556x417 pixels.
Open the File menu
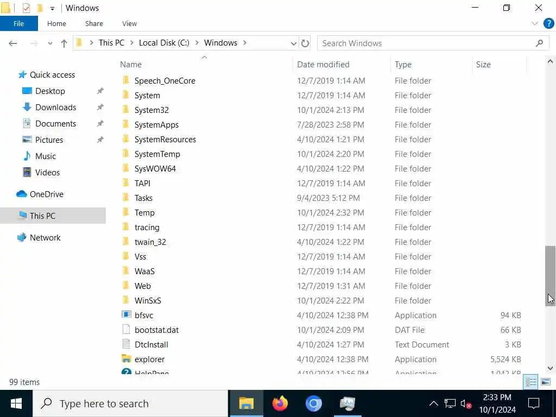[x=19, y=23]
